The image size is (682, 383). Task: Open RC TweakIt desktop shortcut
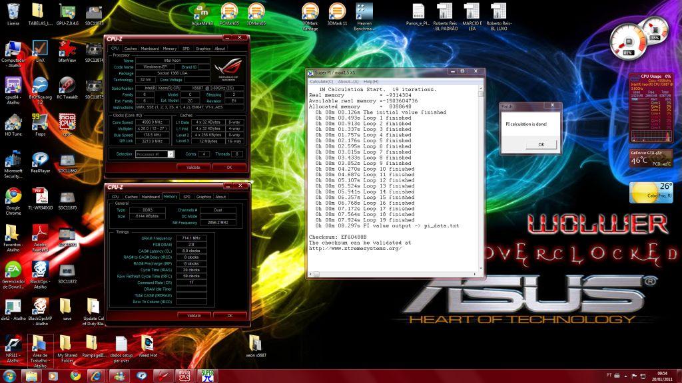(67, 88)
